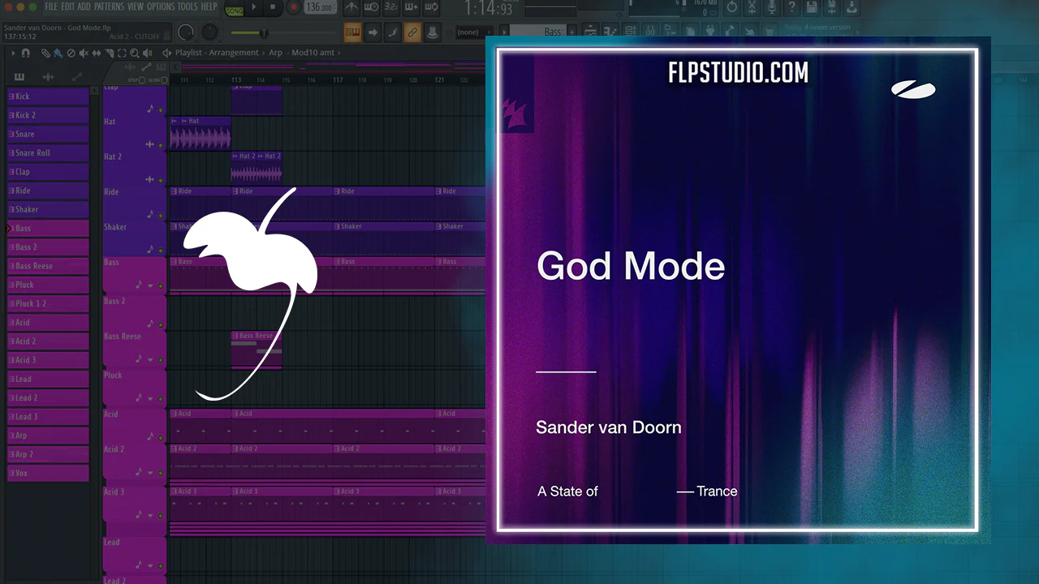Image resolution: width=1039 pixels, height=584 pixels.
Task: Toggle the 3-2-1 countdown before recording
Action: point(391,7)
